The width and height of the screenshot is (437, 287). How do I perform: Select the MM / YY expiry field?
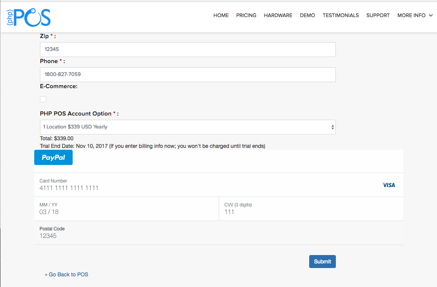(x=126, y=212)
